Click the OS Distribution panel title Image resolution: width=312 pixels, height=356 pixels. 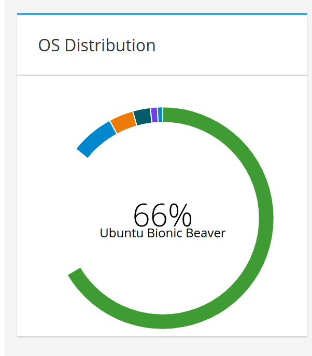pos(97,46)
